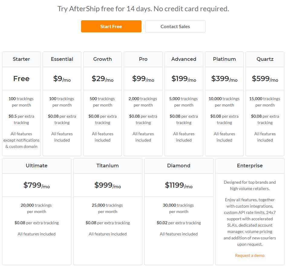The image size is (287, 266).
Task: Click the $9/mo Essential price
Action: click(62, 79)
